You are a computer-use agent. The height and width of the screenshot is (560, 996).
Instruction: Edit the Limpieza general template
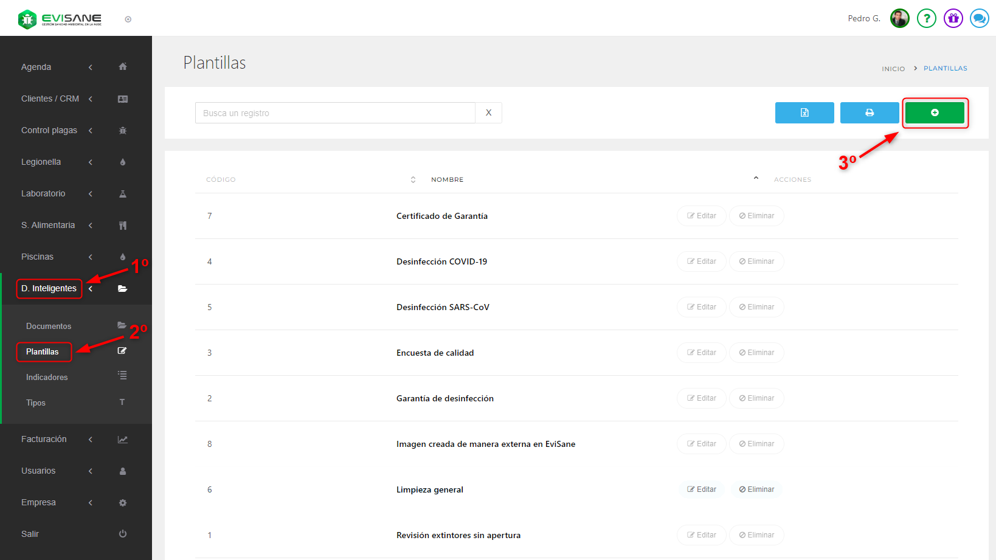tap(702, 489)
